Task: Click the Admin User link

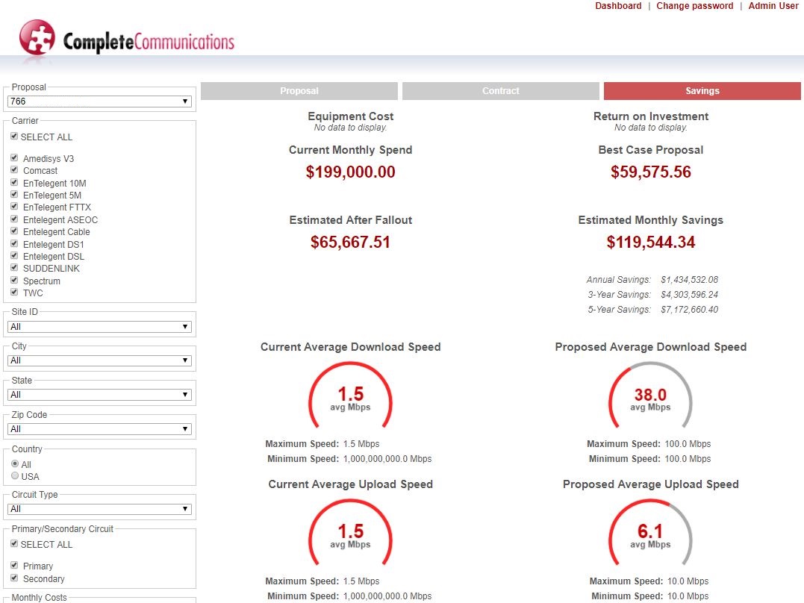Action: [773, 6]
